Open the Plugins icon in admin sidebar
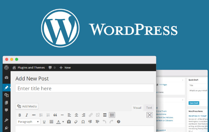Viewport: 209px width, 132px height. click(x=6, y=128)
